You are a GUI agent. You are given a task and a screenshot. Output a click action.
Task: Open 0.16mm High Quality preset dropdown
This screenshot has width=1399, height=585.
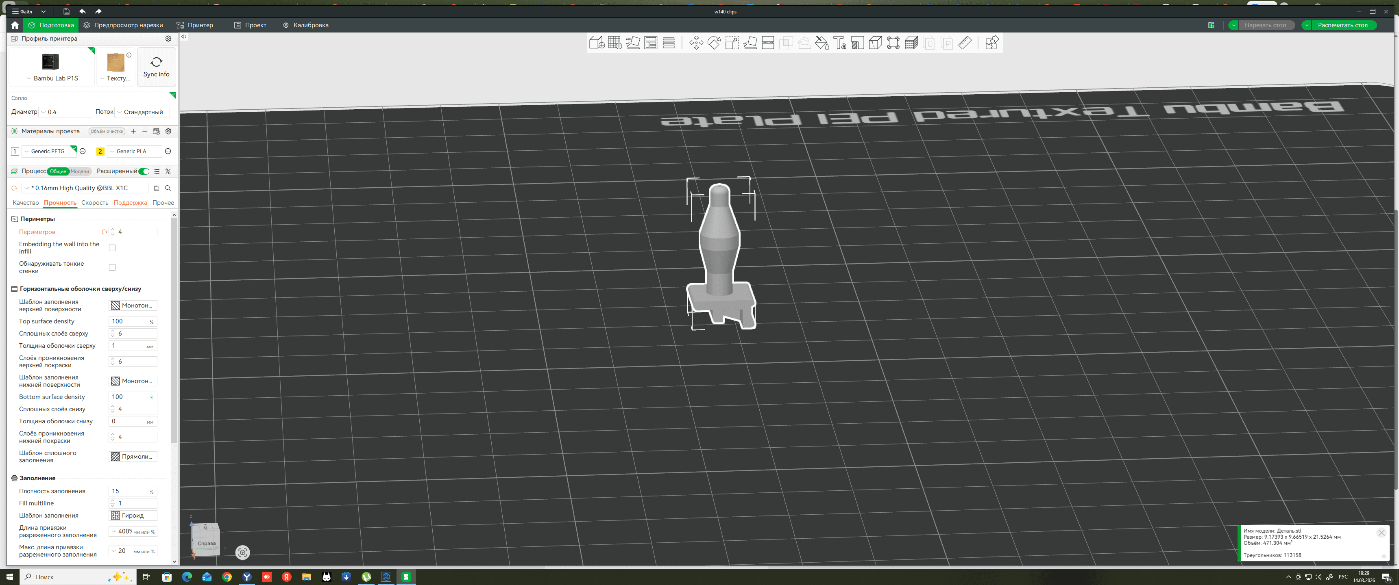click(85, 188)
